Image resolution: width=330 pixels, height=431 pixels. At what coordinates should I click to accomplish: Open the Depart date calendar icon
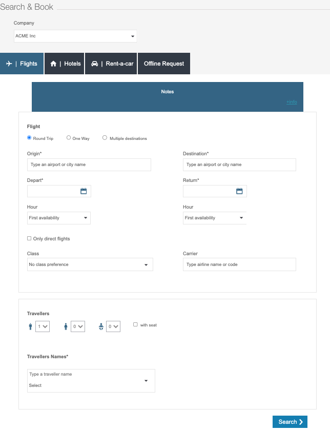pyautogui.click(x=84, y=191)
